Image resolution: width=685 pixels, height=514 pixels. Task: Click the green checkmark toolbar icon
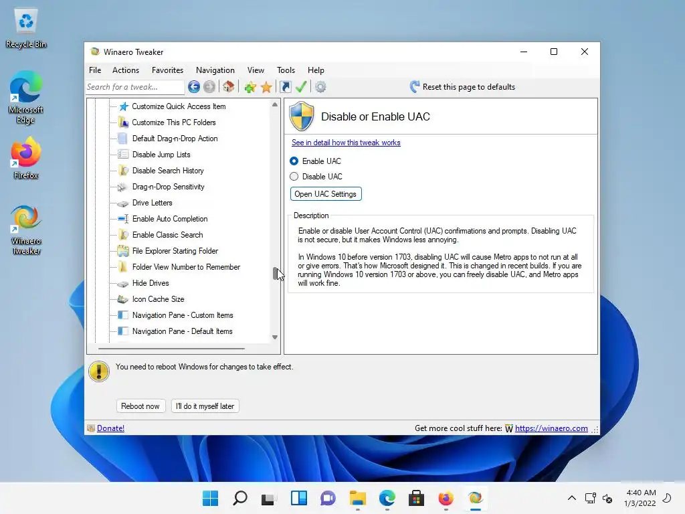(301, 87)
